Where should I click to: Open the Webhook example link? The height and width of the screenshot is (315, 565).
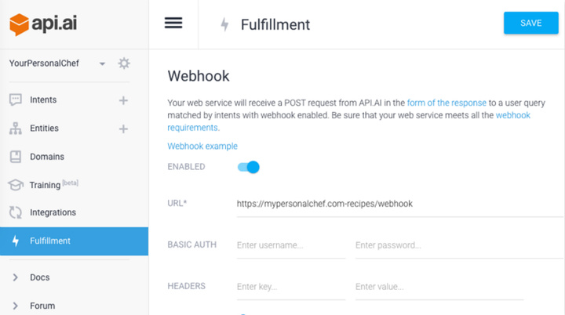point(202,147)
